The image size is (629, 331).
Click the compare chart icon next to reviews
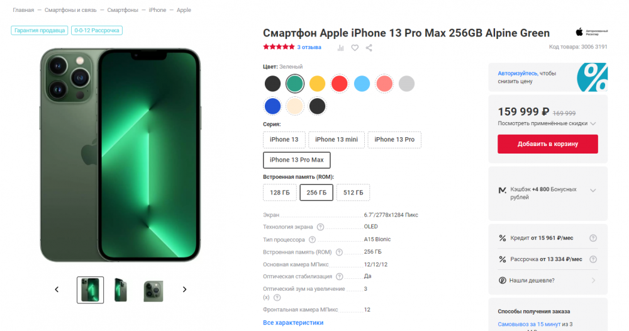(340, 48)
